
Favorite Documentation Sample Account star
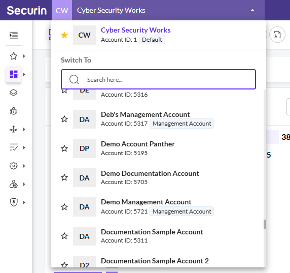[64, 236]
